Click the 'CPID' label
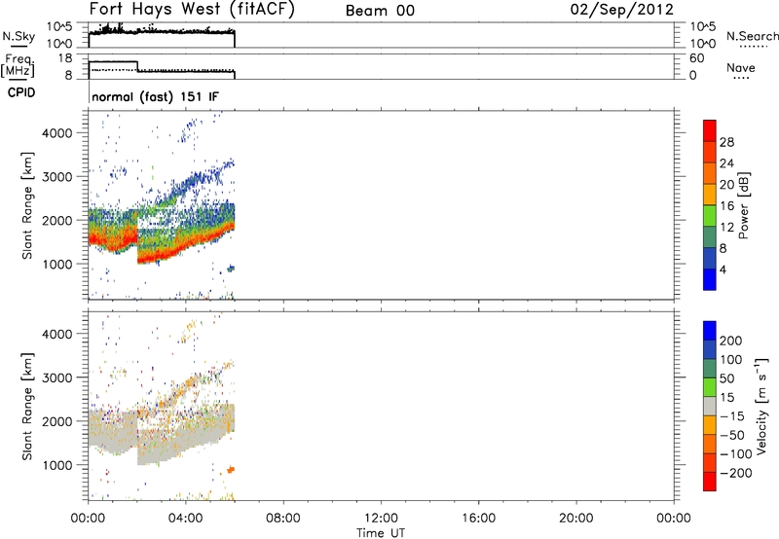This screenshot has width=779, height=539. (x=21, y=92)
